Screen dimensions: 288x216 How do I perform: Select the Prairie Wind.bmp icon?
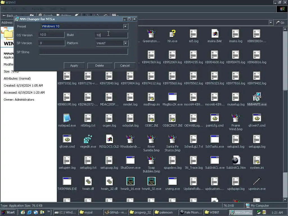click(x=236, y=118)
